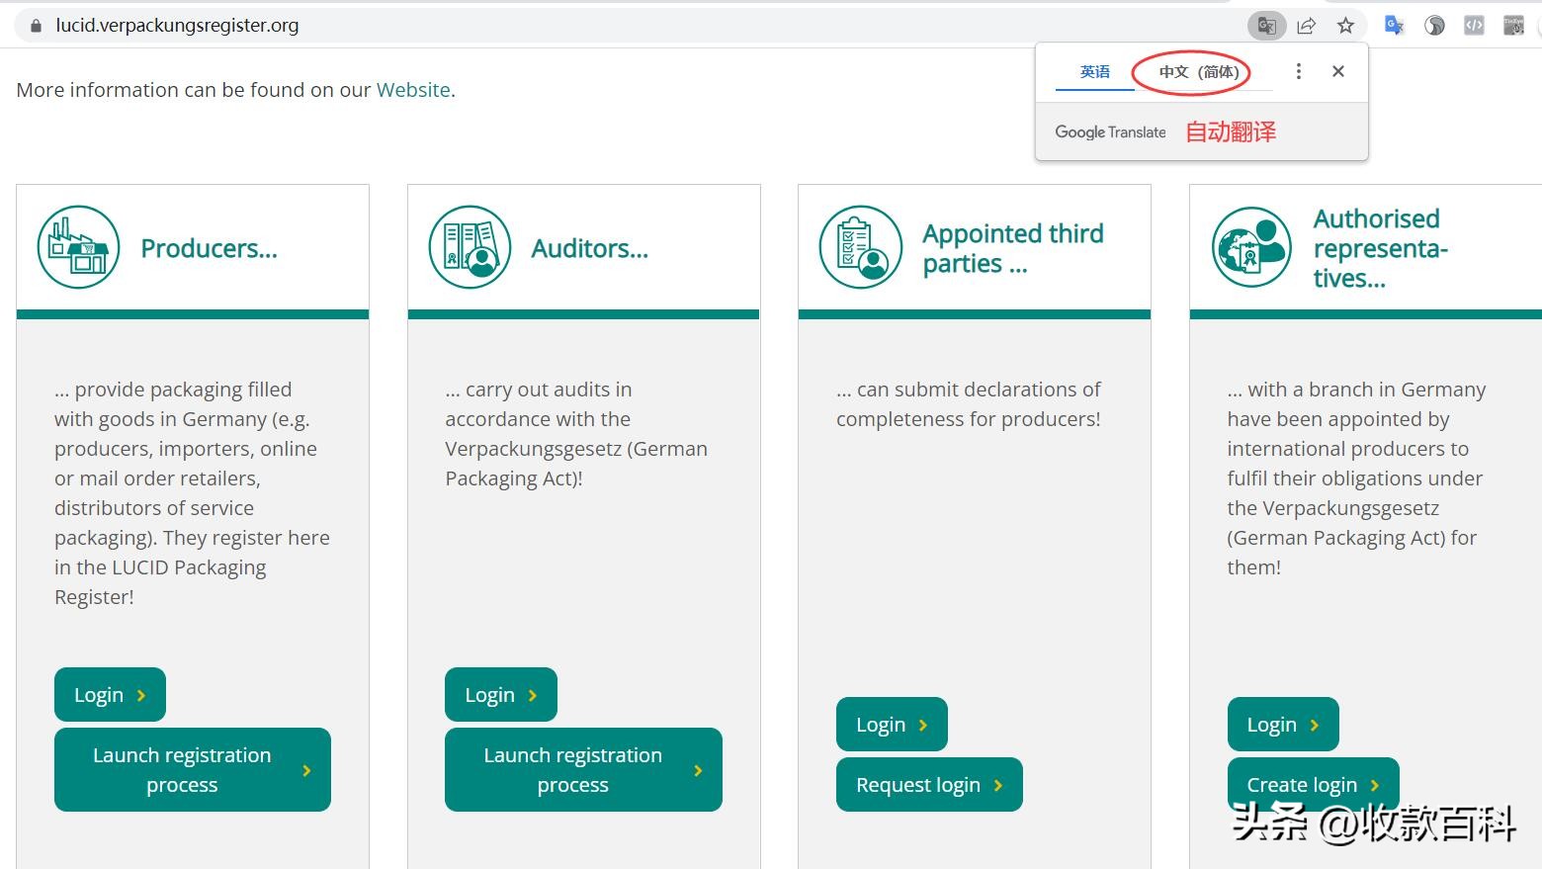This screenshot has width=1542, height=869.
Task: Click the Create login button
Action: coord(1313,785)
